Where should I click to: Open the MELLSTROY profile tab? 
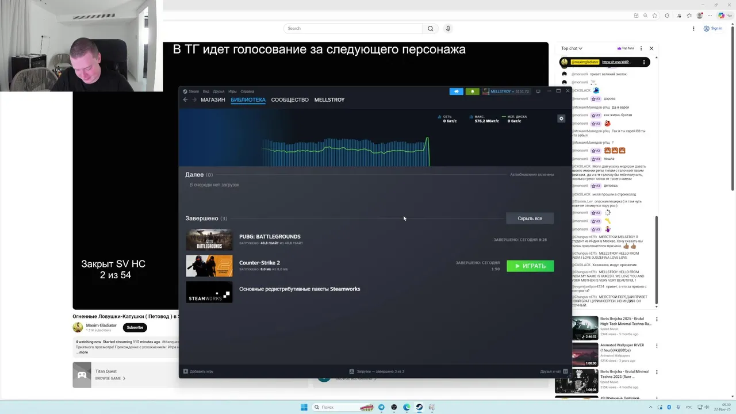click(329, 99)
